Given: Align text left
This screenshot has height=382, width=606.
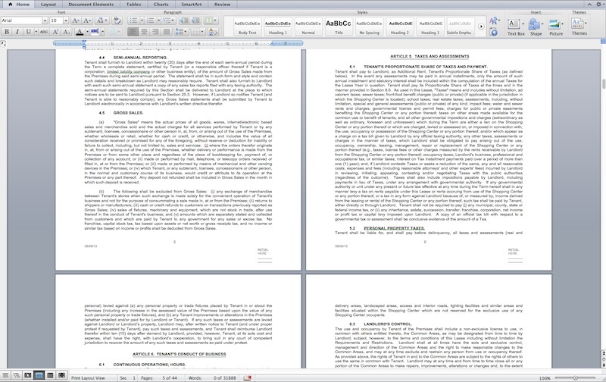Looking at the screenshot, I should [133, 32].
